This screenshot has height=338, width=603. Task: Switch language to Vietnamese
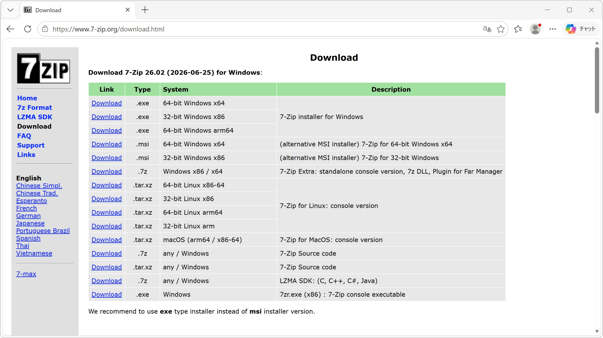pyautogui.click(x=34, y=253)
